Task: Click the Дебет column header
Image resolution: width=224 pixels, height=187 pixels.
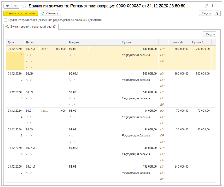Action: tap(46, 42)
